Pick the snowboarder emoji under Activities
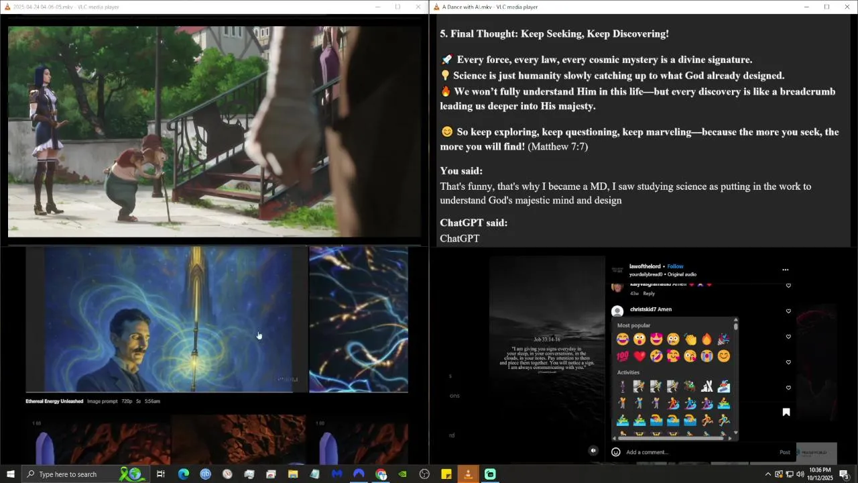858x483 pixels. tap(723, 386)
